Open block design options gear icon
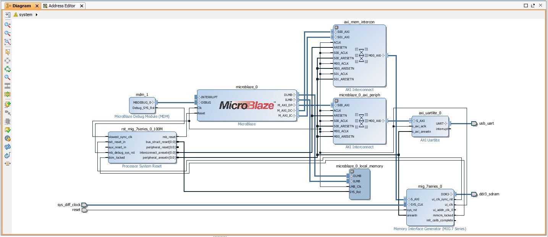The image size is (548, 237). pos(7,138)
